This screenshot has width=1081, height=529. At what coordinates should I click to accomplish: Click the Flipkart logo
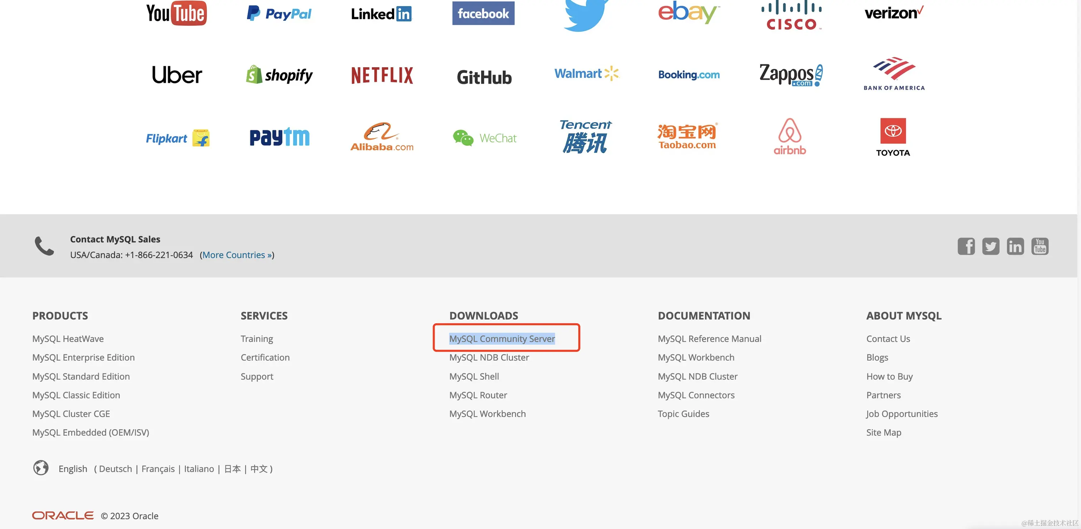tap(178, 138)
